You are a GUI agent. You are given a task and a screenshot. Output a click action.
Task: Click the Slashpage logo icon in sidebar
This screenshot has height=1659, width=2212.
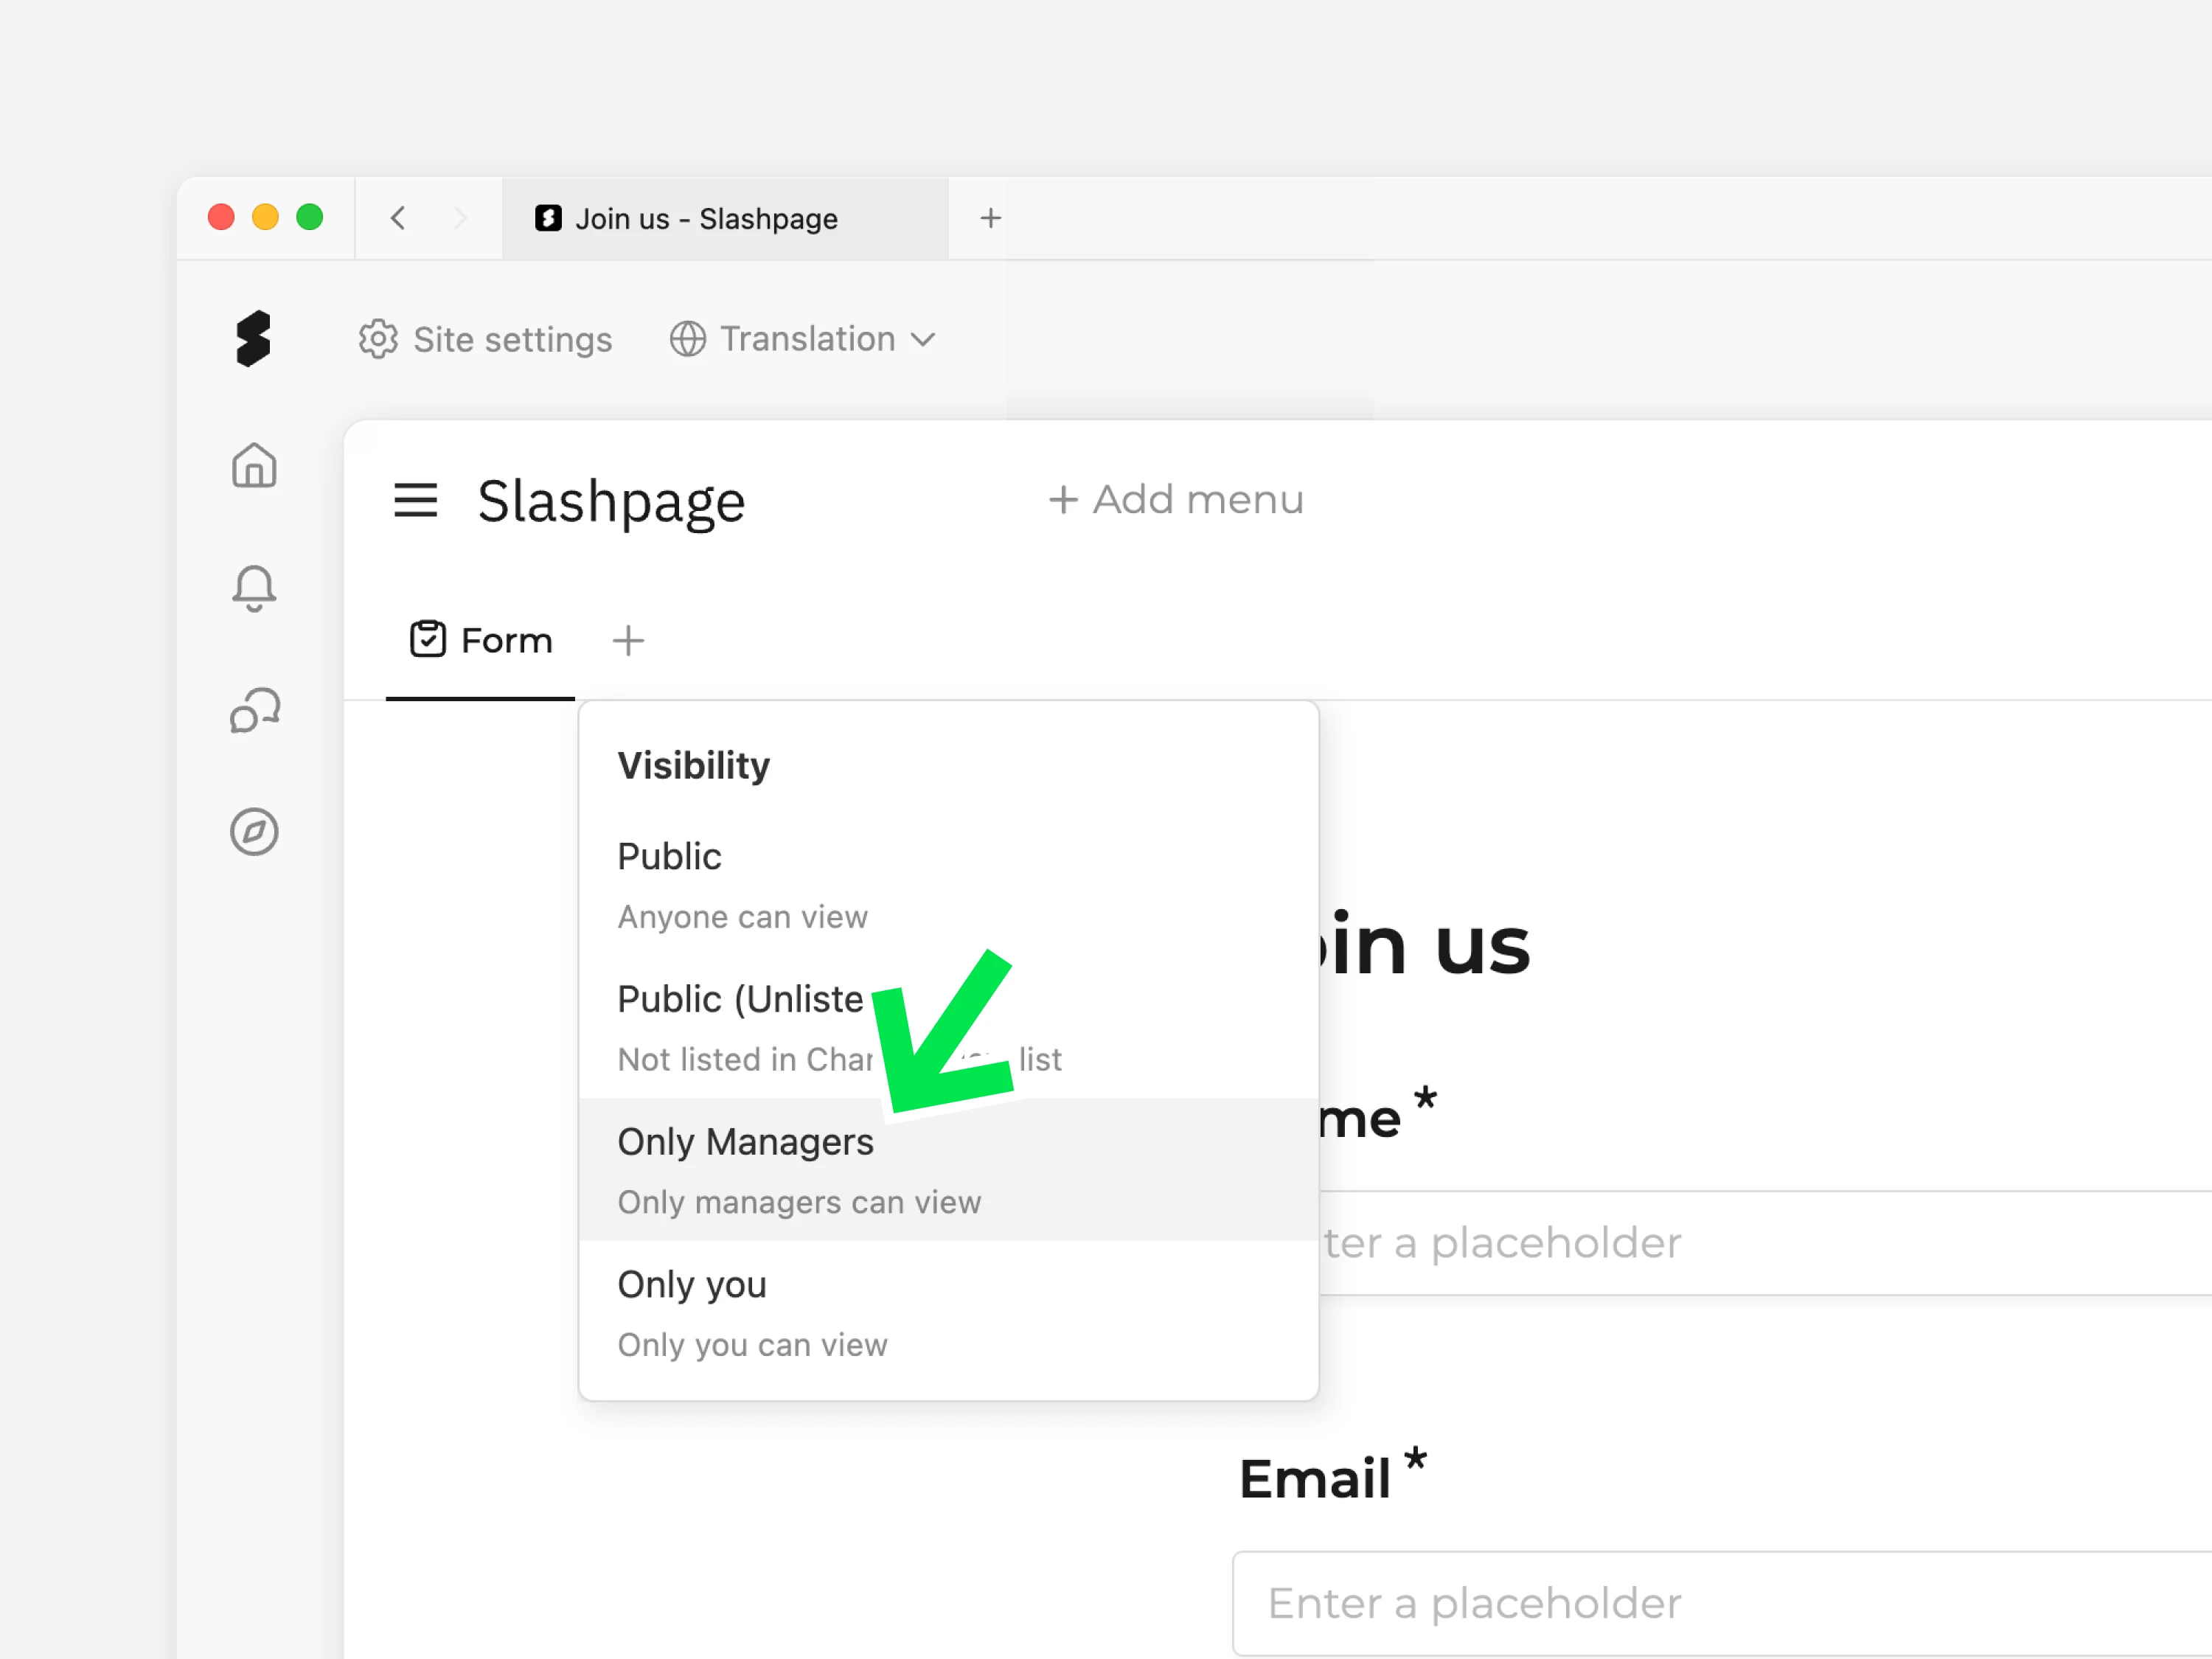pos(253,339)
